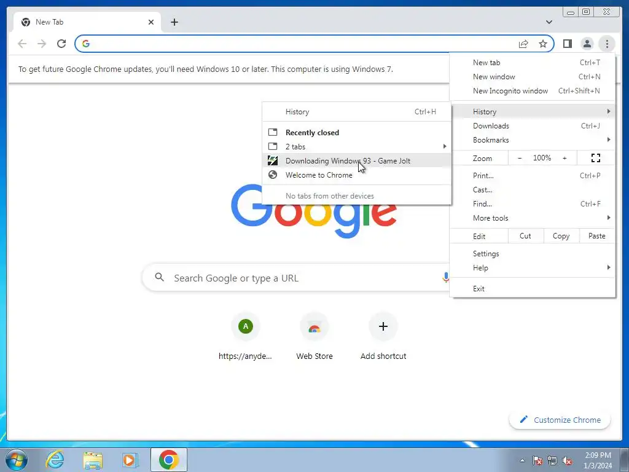Viewport: 629px width, 472px height.
Task: Choose Print... from the menu
Action: coord(533,175)
